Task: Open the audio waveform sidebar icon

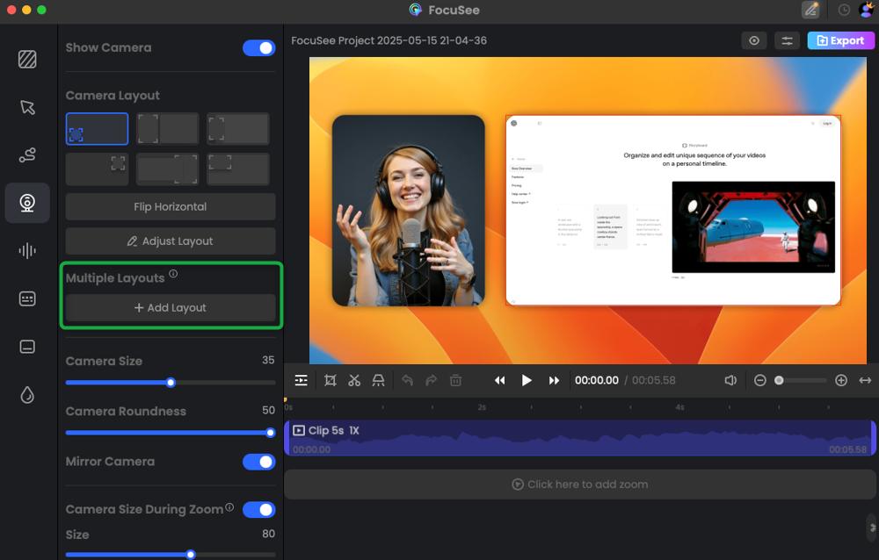Action: pyautogui.click(x=27, y=250)
